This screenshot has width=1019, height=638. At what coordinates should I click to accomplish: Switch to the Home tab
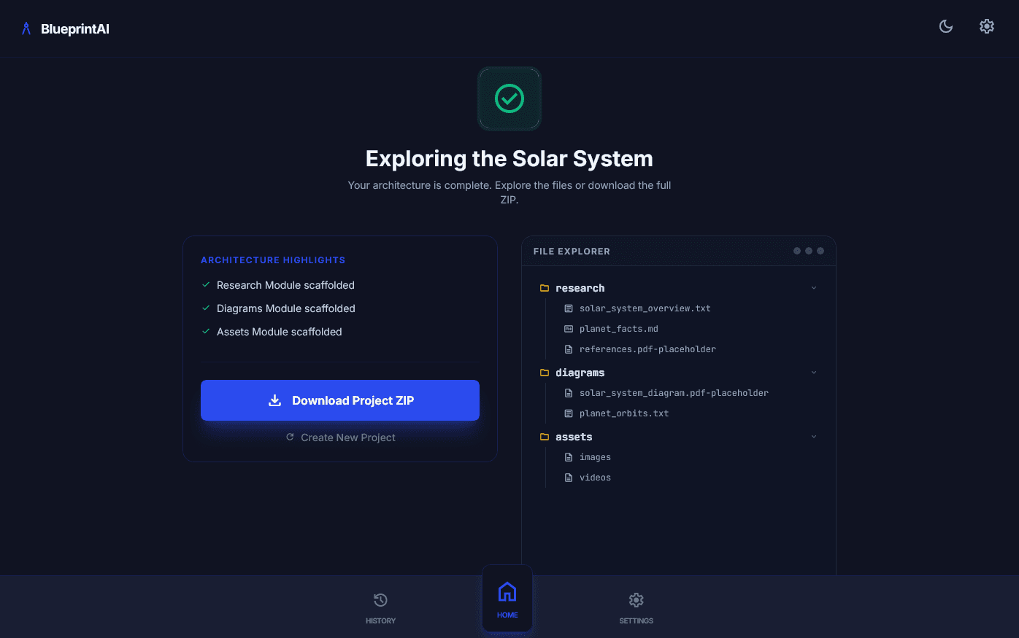click(x=507, y=599)
